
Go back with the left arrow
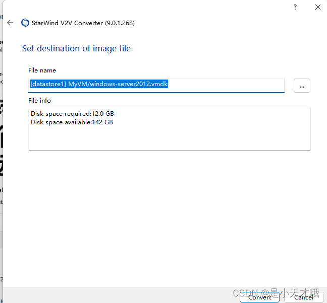10,23
